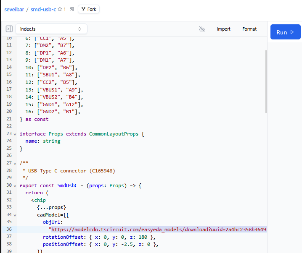Click the Import menu item
Image resolution: width=302 pixels, height=253 pixels.
[223, 29]
